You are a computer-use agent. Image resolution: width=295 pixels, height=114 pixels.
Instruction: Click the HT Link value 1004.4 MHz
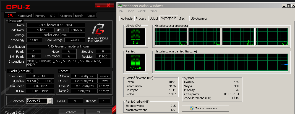[40, 91]
